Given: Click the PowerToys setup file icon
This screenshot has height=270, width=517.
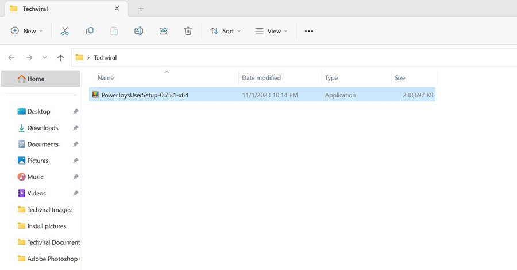Looking at the screenshot, I should [95, 95].
